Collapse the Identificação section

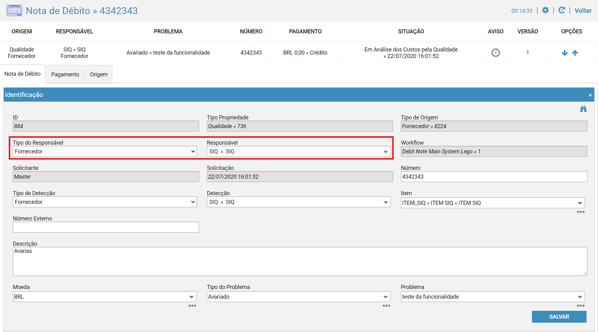click(590, 95)
